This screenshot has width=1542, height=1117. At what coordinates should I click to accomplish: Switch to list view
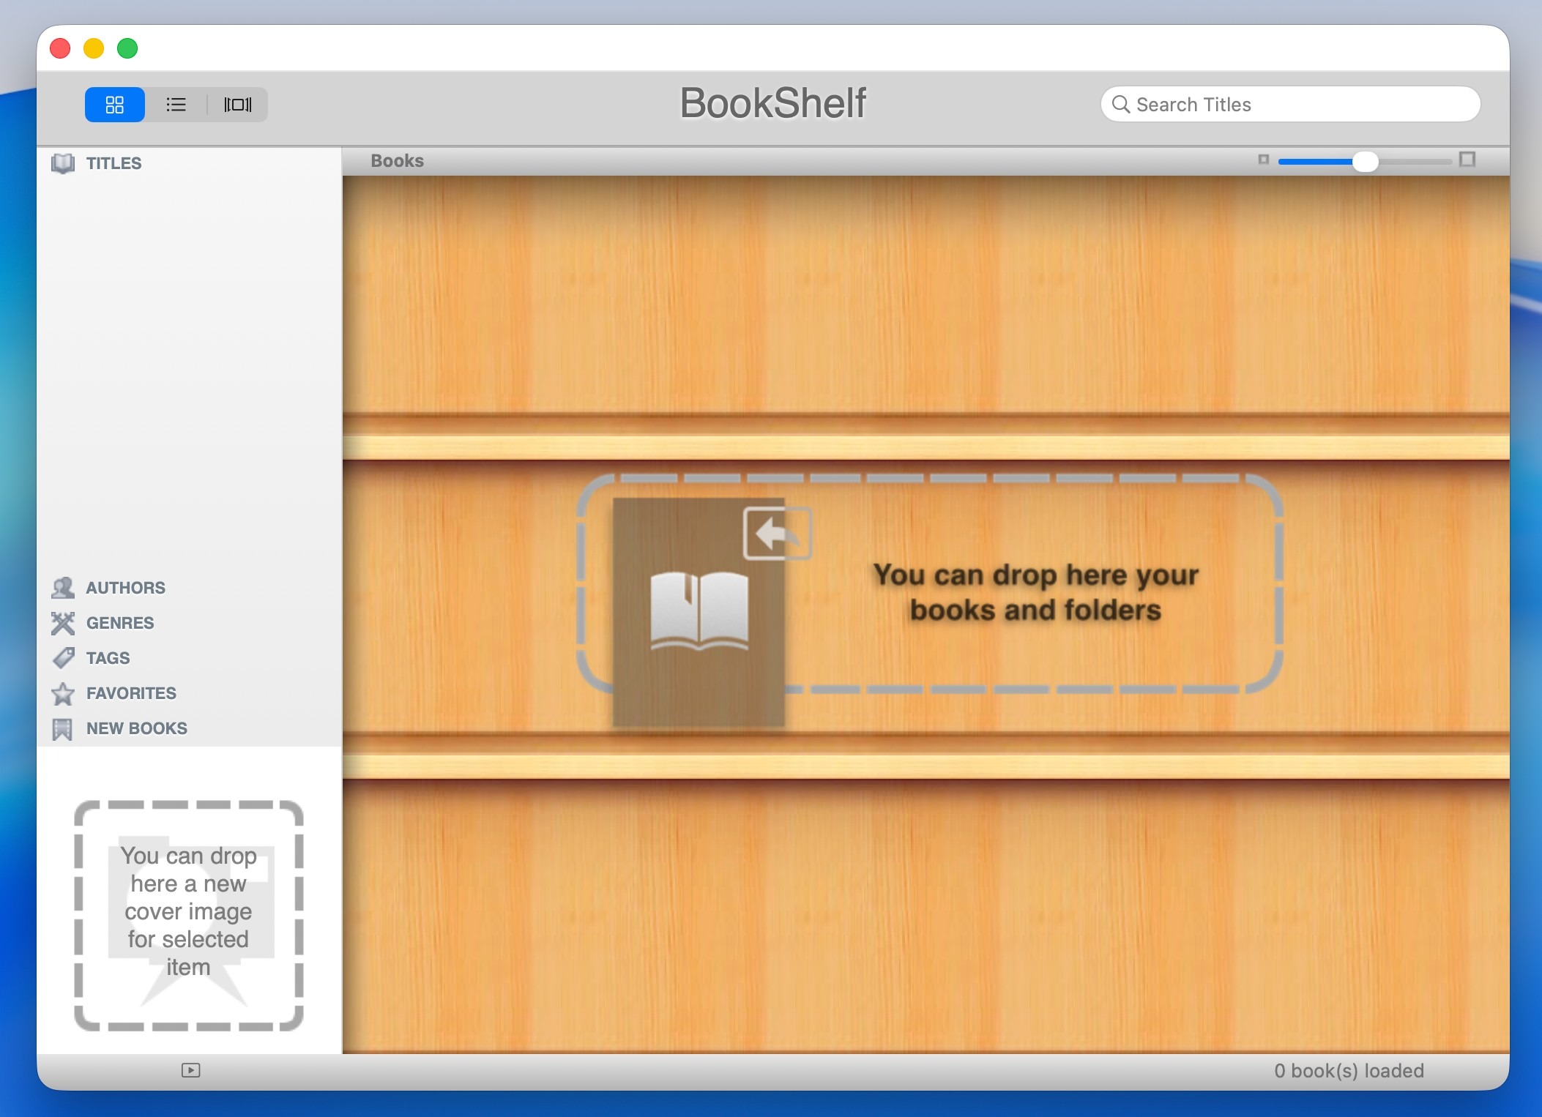point(176,105)
